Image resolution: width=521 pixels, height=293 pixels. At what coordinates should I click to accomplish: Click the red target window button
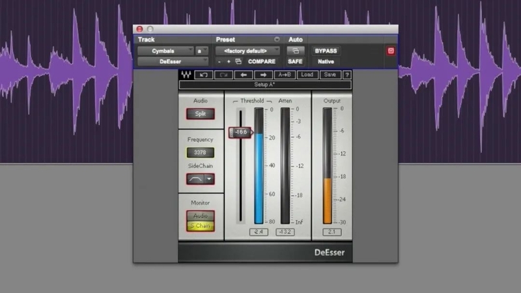click(x=391, y=51)
